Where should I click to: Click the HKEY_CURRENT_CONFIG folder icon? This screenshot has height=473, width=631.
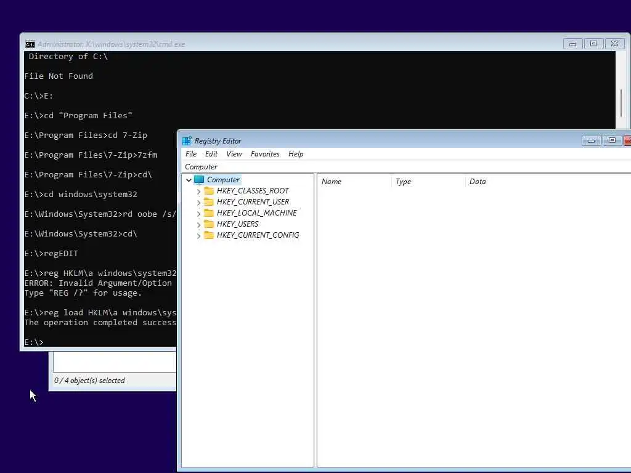click(x=209, y=235)
